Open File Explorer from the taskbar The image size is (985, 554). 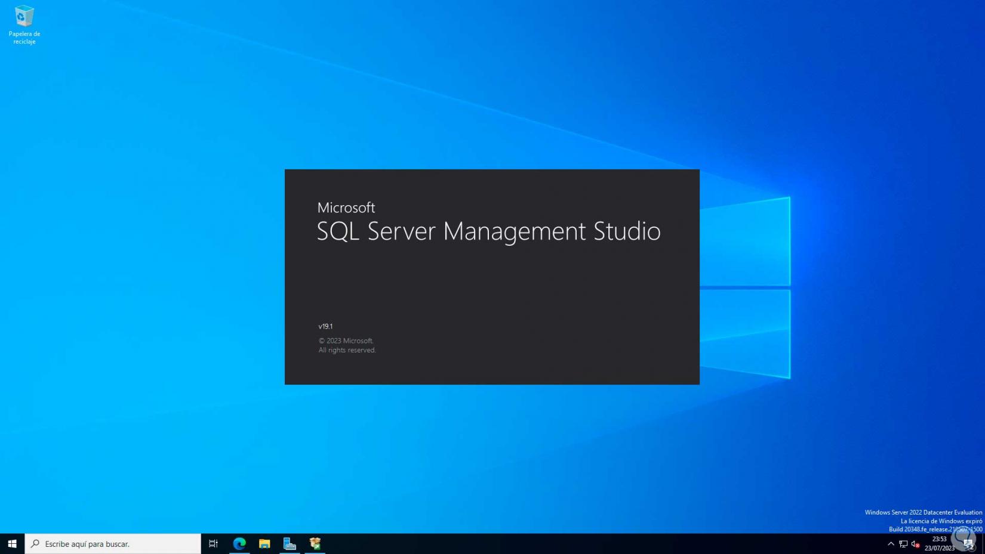pyautogui.click(x=264, y=544)
